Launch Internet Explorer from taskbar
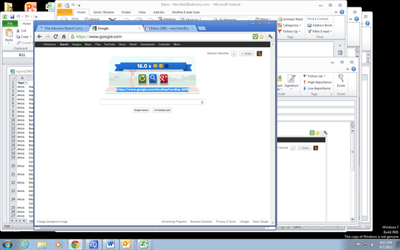Image resolution: width=400 pixels, height=250 pixels. [25, 245]
